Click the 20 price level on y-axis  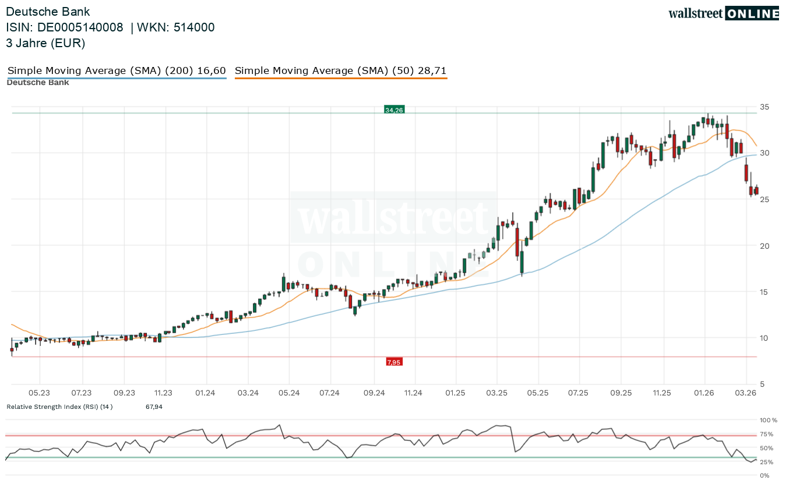(x=764, y=246)
